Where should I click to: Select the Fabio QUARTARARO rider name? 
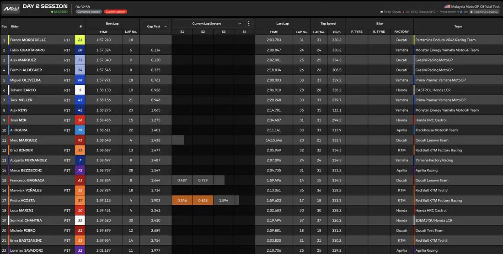click(x=27, y=50)
